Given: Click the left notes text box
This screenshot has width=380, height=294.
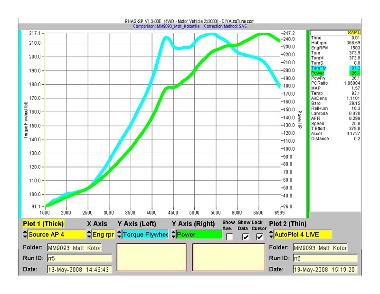Looking at the screenshot, I should tap(152, 257).
